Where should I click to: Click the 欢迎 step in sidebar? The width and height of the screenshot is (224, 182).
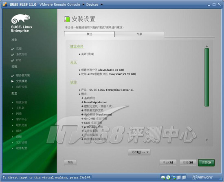pos(19,49)
